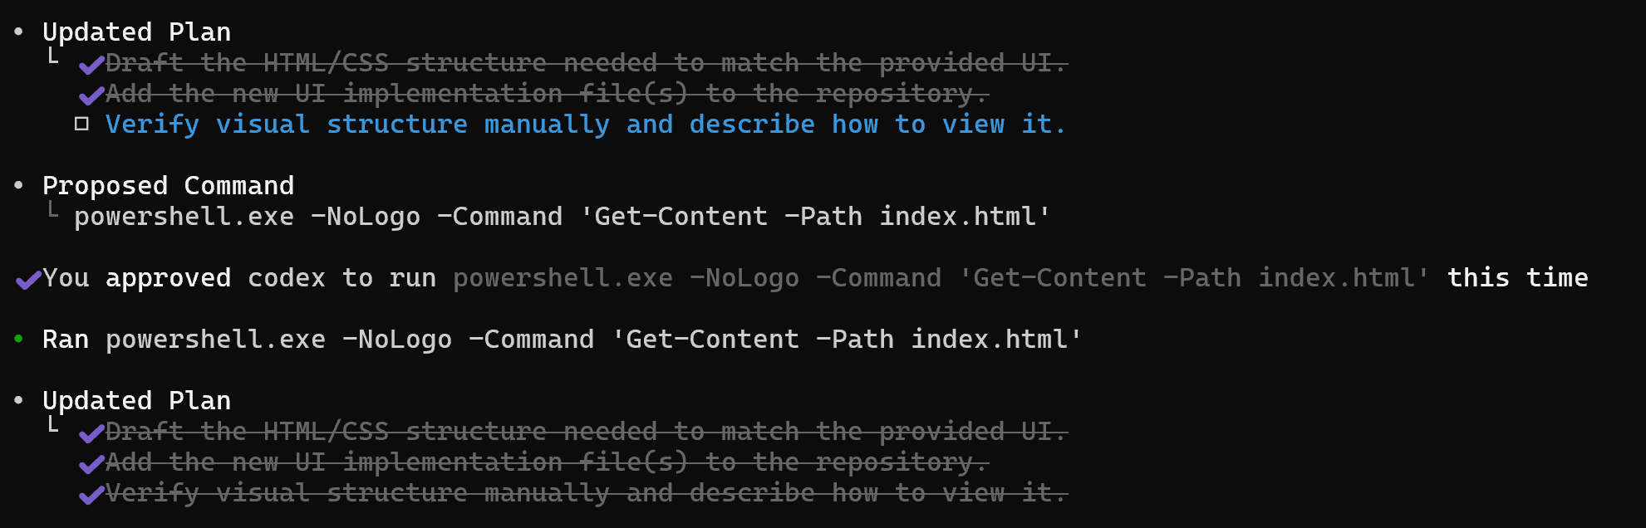Click the grayed command in the approval message

click(x=941, y=278)
